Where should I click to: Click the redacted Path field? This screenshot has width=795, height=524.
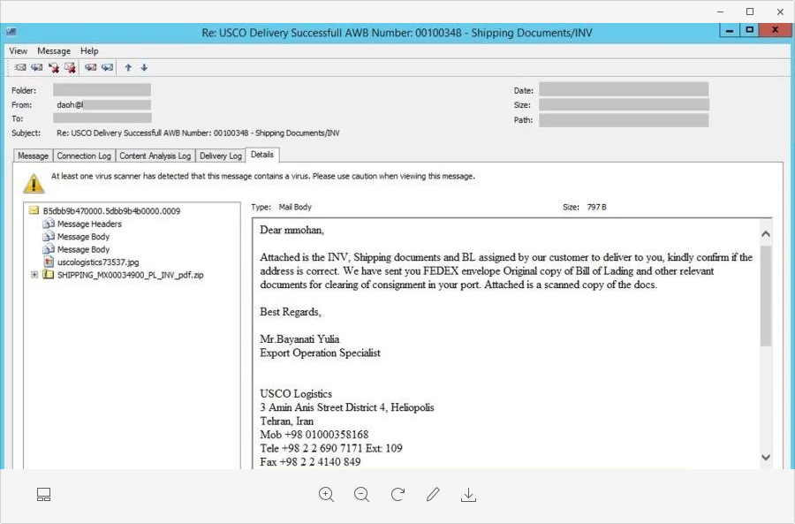coord(624,119)
